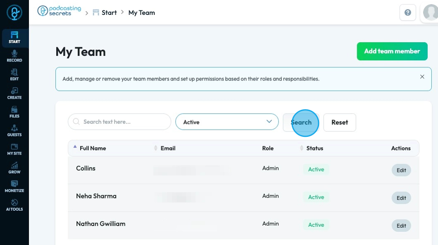
Task: Expand the Active status filter dropdown
Action: point(227,122)
